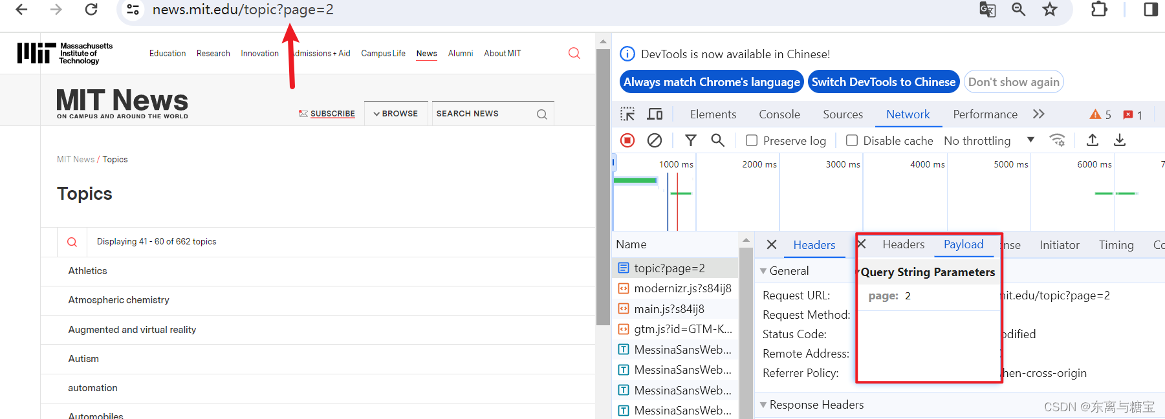
Task: Open Education nav link
Action: click(168, 54)
